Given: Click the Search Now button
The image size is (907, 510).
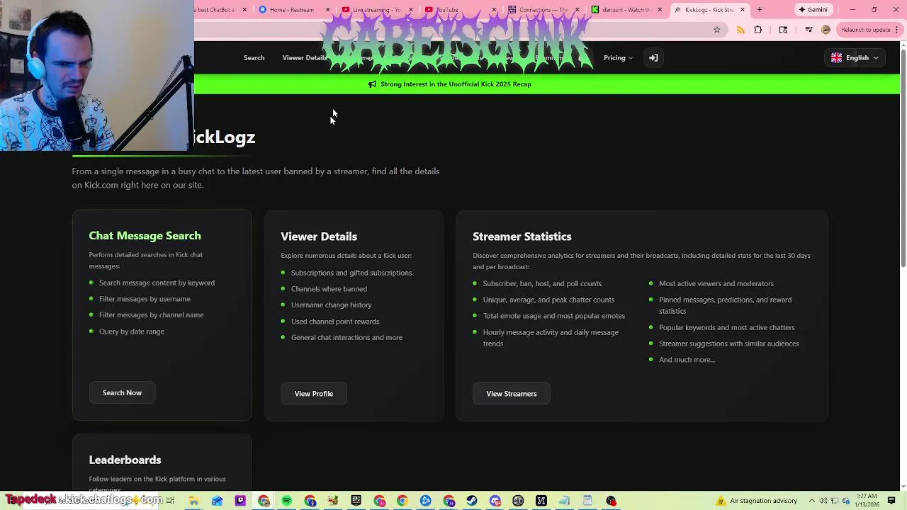Looking at the screenshot, I should click(122, 393).
